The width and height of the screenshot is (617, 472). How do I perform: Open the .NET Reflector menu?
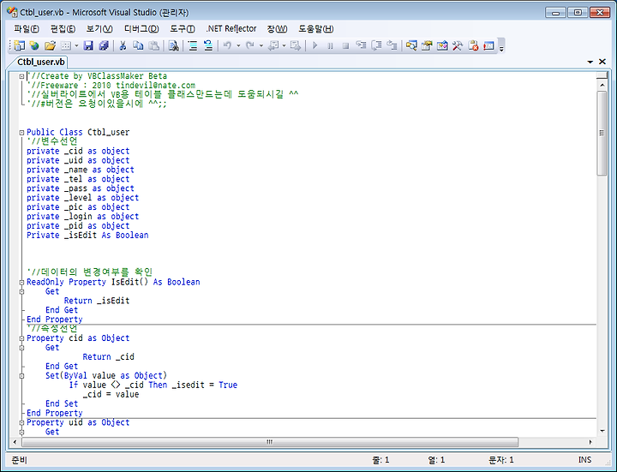(x=231, y=29)
